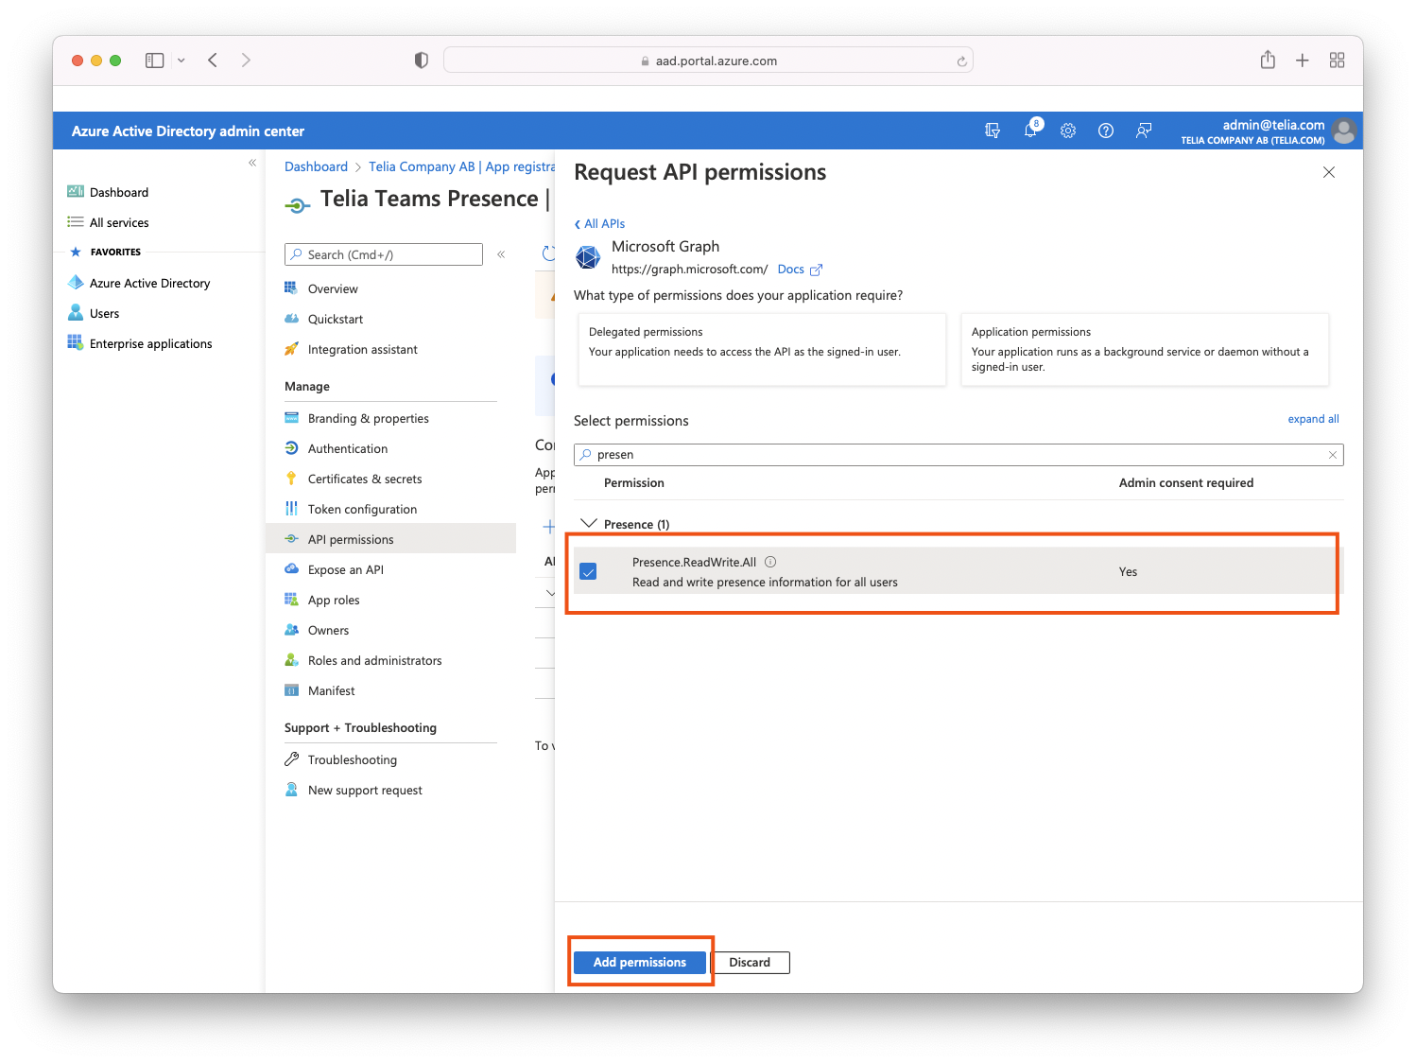Viewport: 1416px width, 1063px height.
Task: Click Telia Company AB App registrations breadcrumb
Action: point(461,166)
